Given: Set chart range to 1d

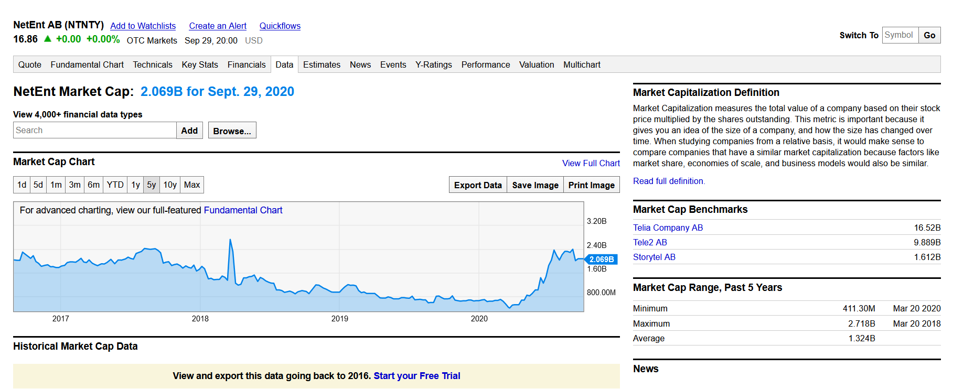Looking at the screenshot, I should click(x=22, y=185).
